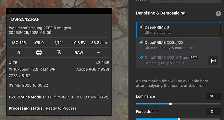Click the date 09 Mar 2025 10:30:22
The width and height of the screenshot is (224, 120).
click(x=29, y=85)
